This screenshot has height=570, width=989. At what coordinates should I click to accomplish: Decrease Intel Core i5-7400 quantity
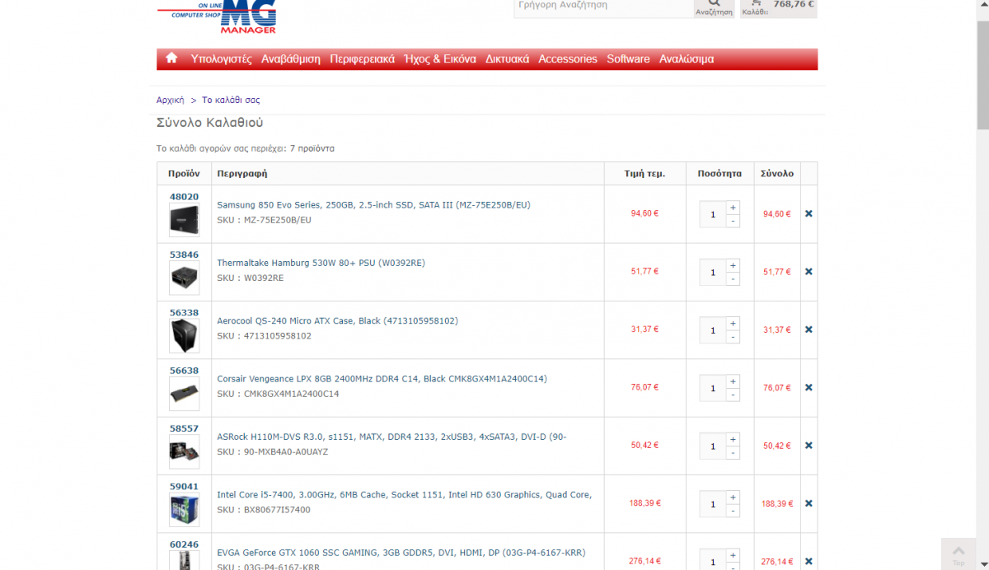click(x=733, y=511)
